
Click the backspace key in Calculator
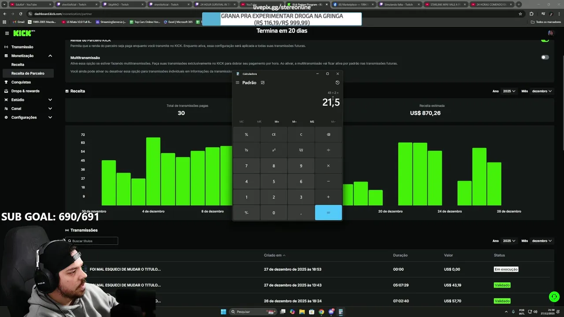click(328, 134)
